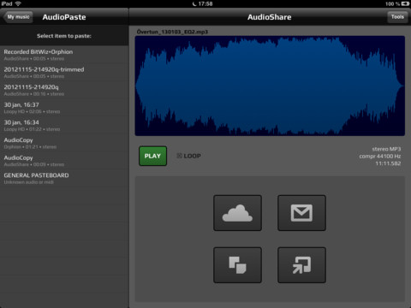Tap the 17:58 clock in status bar
Viewport: 411px width, 308px height.
click(205, 3)
